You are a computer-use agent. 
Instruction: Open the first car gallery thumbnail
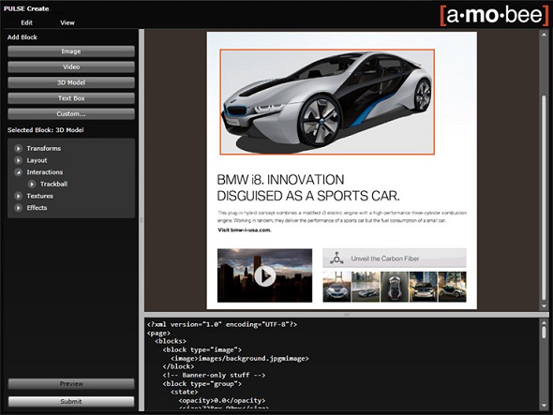[336, 287]
